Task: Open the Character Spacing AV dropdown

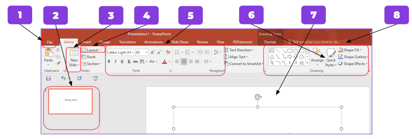Action: click(144, 62)
